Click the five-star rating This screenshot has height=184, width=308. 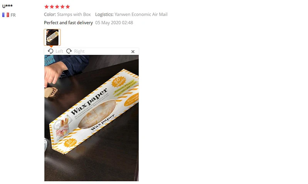pos(57,7)
